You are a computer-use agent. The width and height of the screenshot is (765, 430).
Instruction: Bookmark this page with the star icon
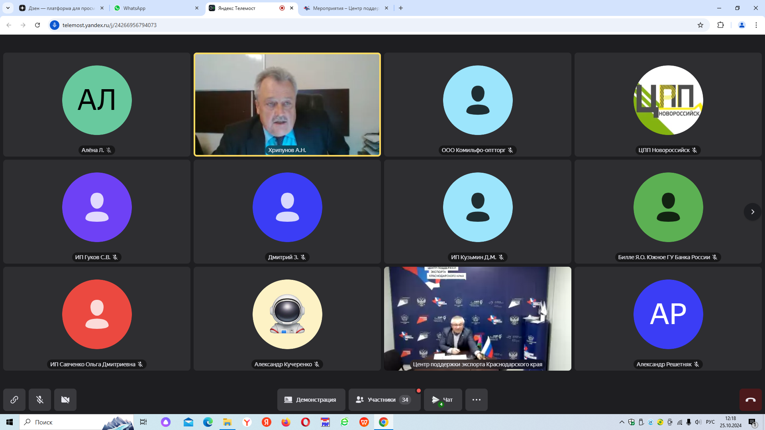(x=700, y=25)
